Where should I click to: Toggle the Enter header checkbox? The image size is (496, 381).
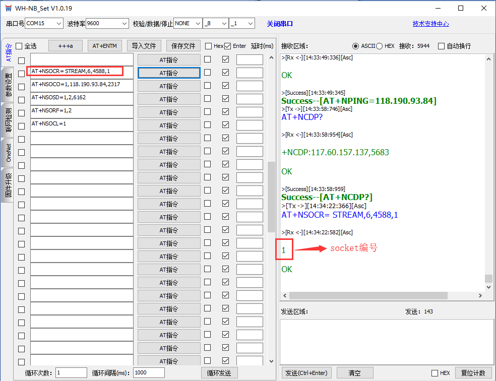[x=228, y=46]
